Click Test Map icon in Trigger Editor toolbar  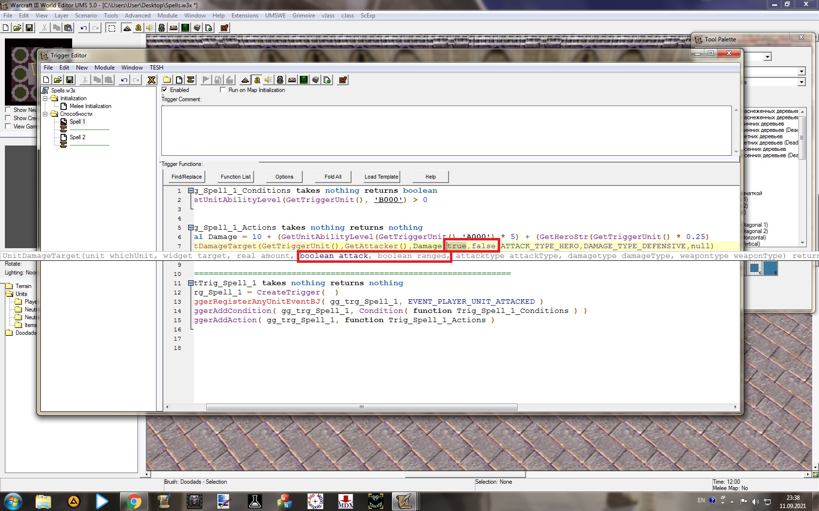point(343,80)
